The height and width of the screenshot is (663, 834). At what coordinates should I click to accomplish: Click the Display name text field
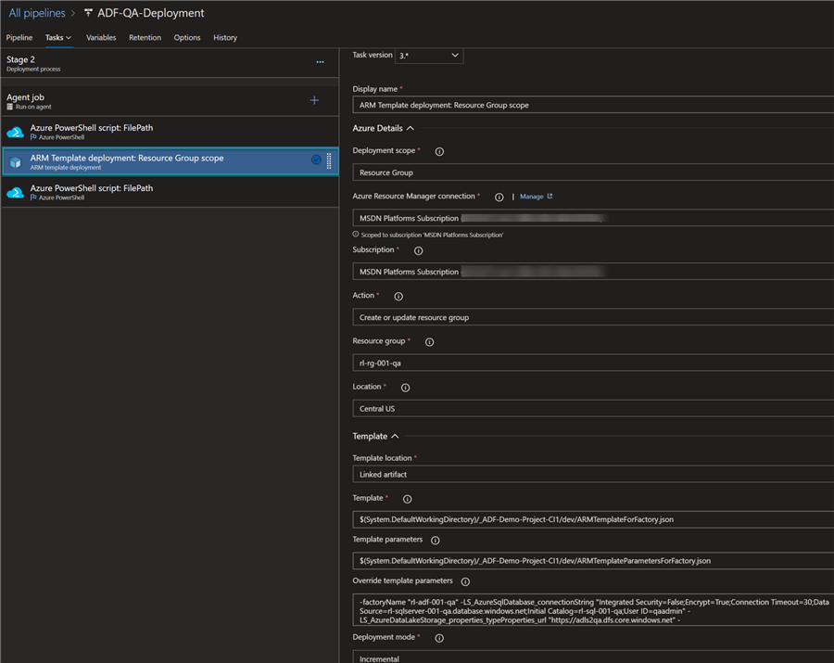tap(593, 105)
